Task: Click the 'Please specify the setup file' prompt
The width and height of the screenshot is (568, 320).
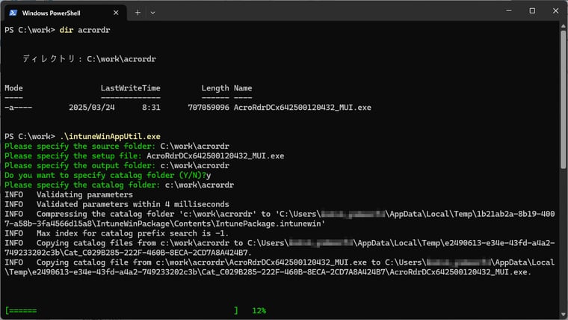Action: [73, 156]
